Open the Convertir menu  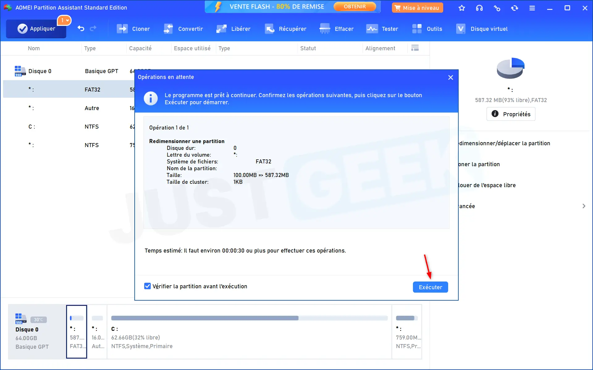[183, 29]
